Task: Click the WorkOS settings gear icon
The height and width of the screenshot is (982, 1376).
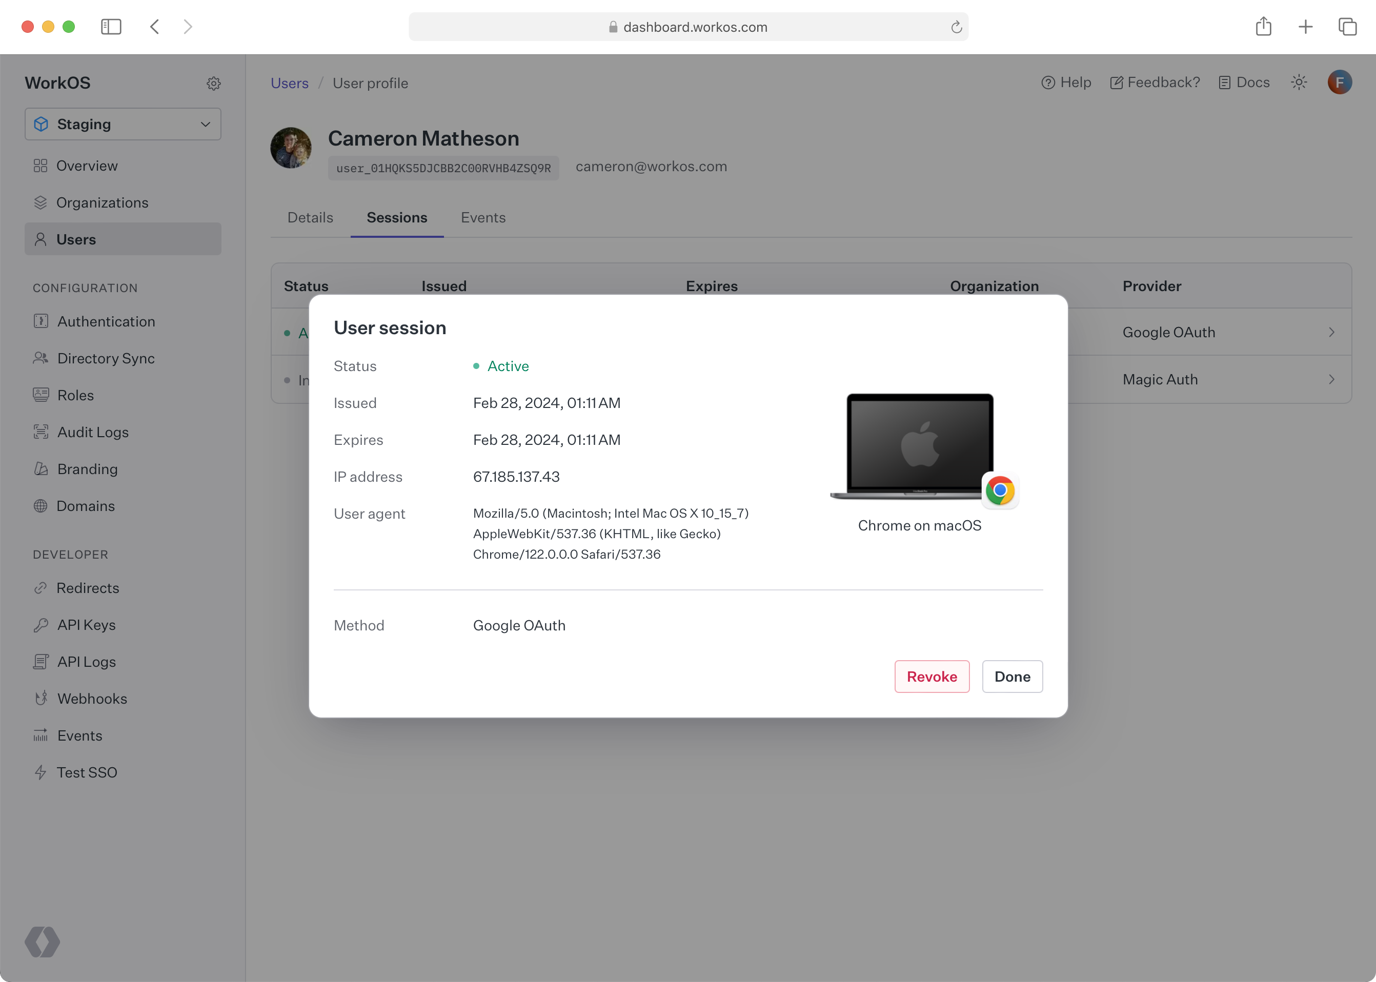Action: click(x=213, y=83)
